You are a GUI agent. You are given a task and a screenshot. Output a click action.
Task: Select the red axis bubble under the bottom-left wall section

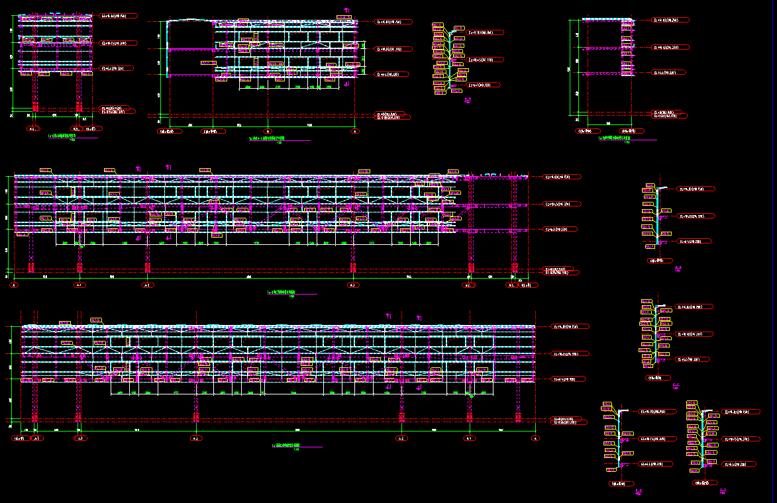622,484
